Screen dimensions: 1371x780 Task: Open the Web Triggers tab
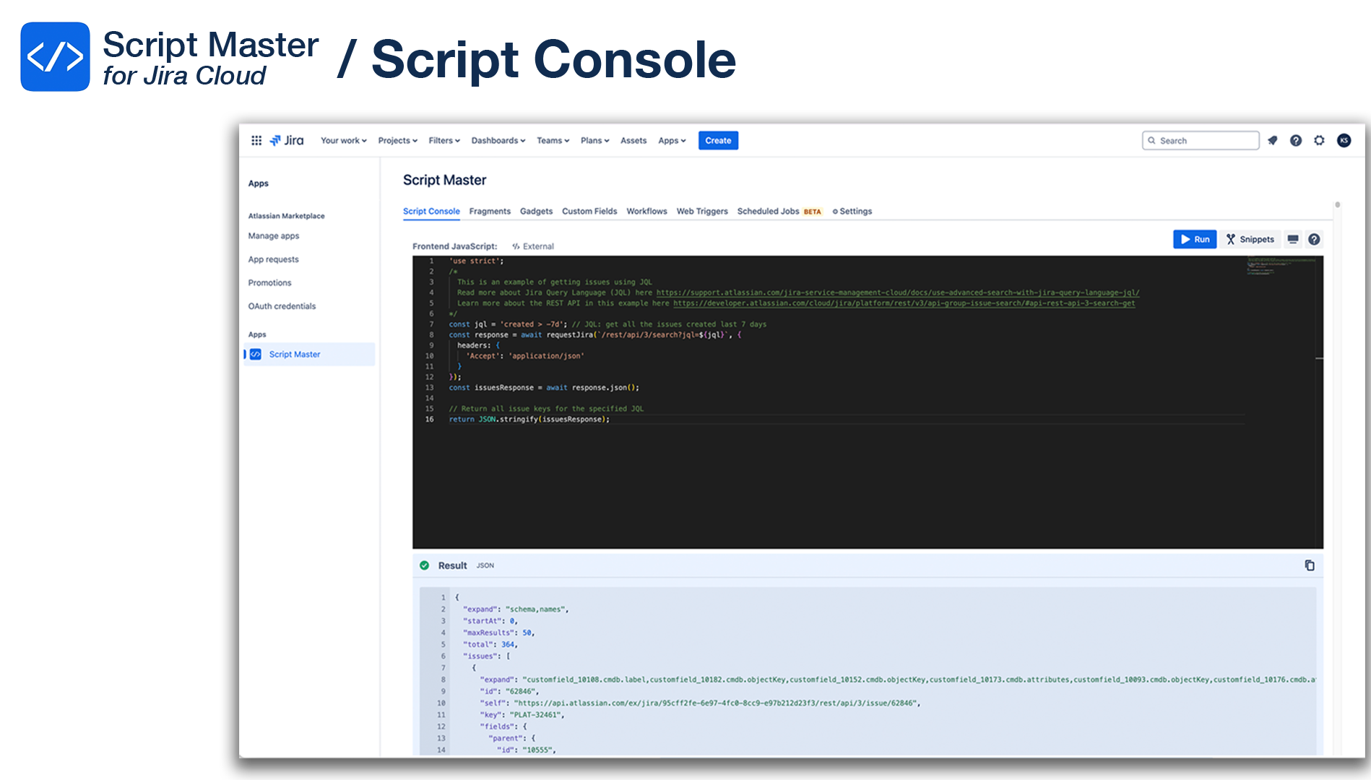[x=702, y=212]
